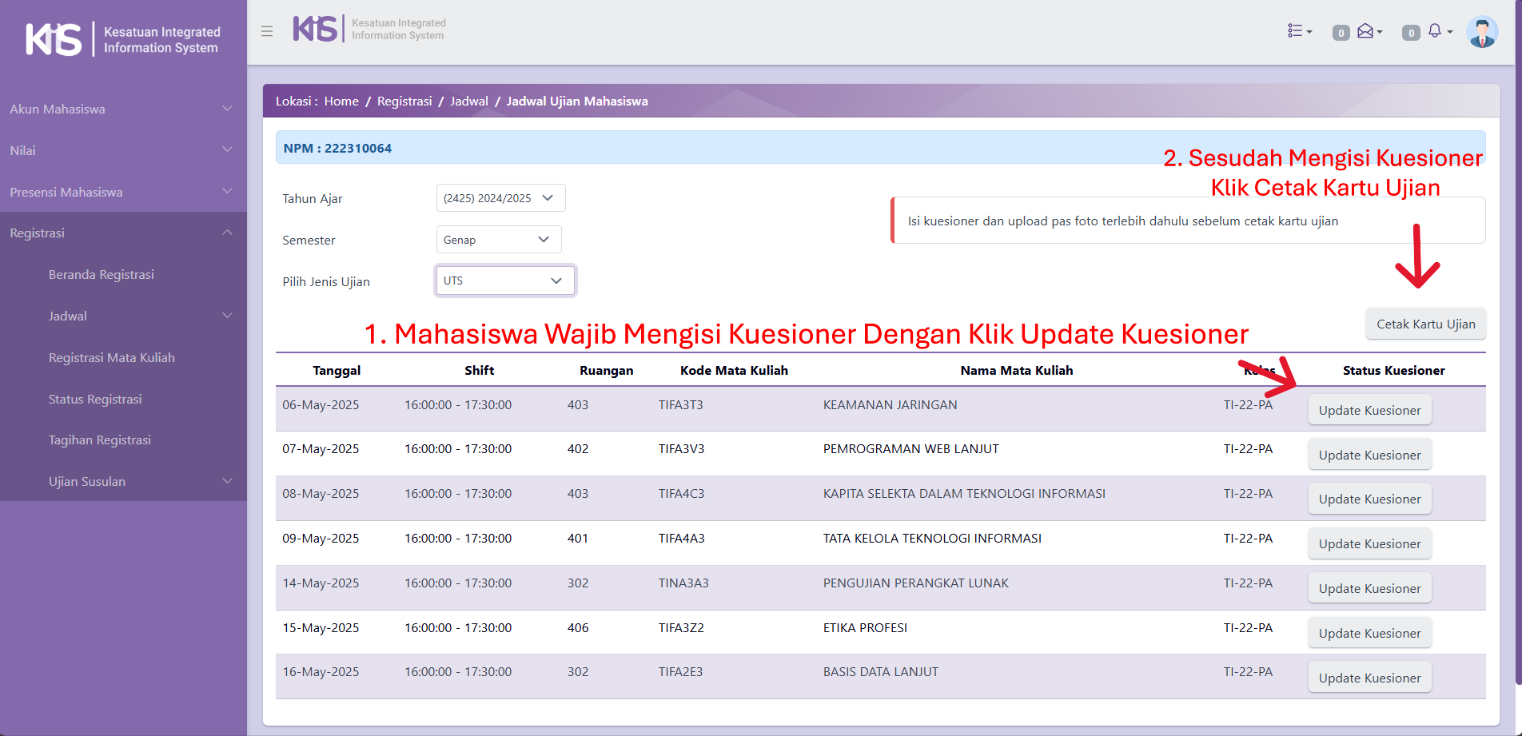Open the task list icon in header
Image resolution: width=1522 pixels, height=736 pixels.
click(1298, 31)
